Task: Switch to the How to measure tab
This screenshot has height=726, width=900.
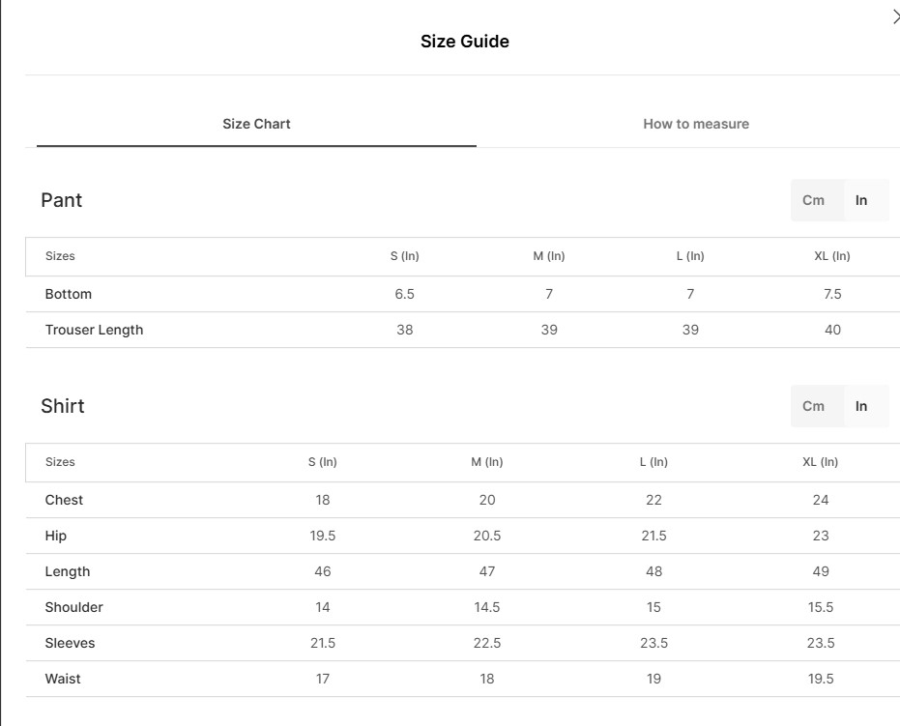Action: pyautogui.click(x=696, y=124)
